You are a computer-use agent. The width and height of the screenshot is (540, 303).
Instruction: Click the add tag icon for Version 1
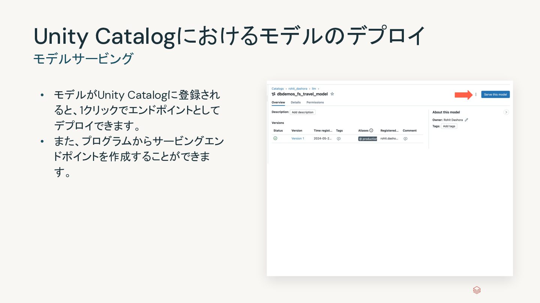(x=339, y=139)
